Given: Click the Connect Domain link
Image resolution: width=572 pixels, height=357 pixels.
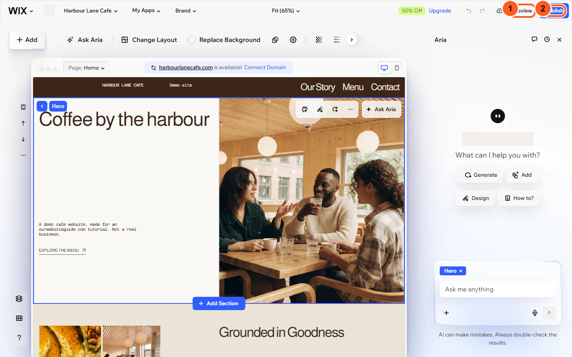Looking at the screenshot, I should point(265,67).
